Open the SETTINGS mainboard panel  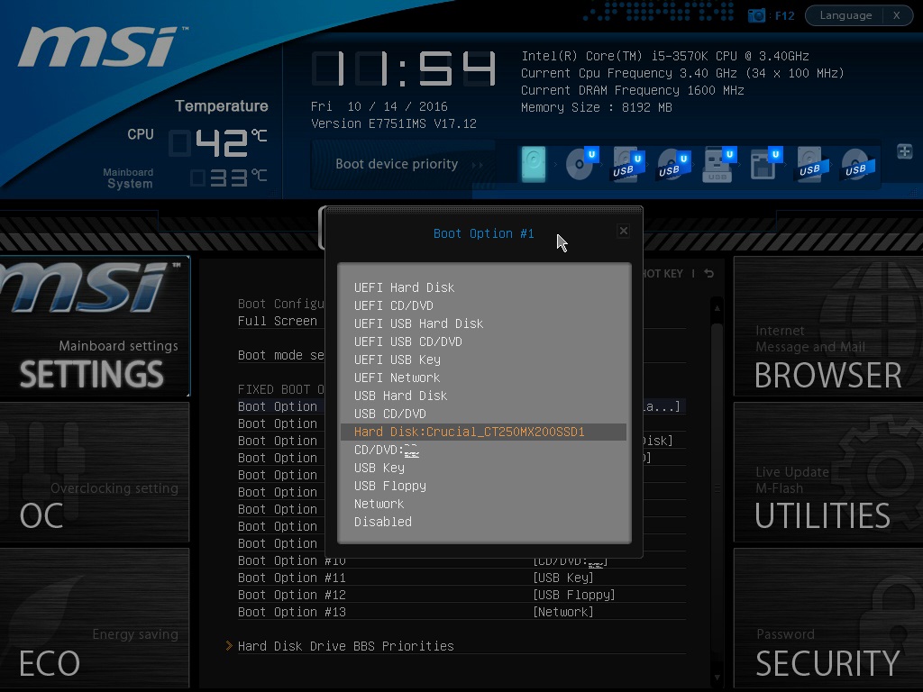coord(95,326)
